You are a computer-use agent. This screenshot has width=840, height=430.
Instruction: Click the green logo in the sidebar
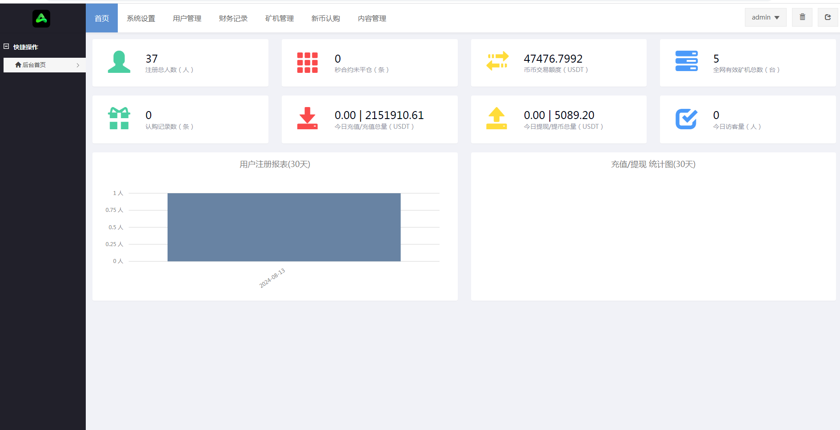(41, 19)
